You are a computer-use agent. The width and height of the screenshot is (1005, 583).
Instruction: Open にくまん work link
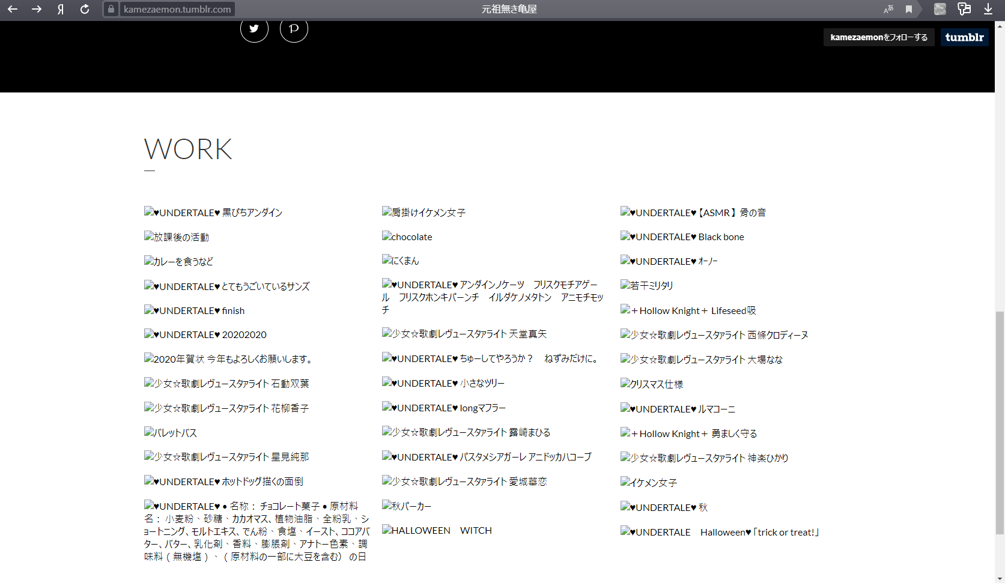[401, 261]
